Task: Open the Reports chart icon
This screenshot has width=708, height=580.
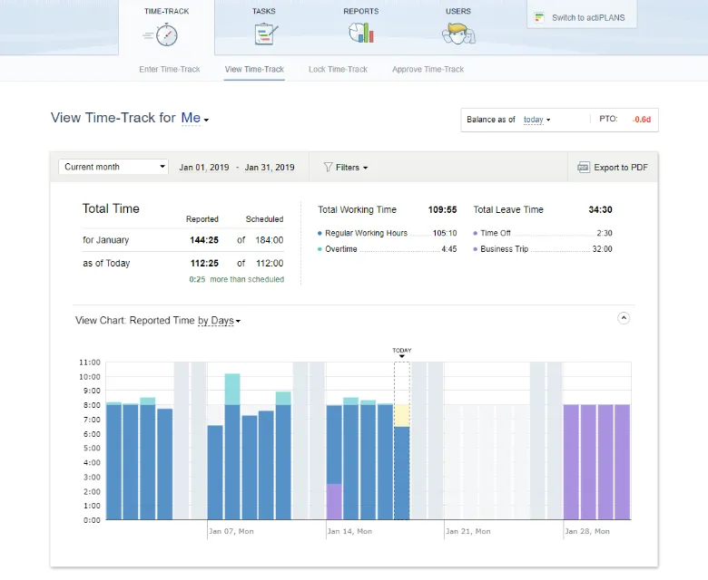Action: 360,33
